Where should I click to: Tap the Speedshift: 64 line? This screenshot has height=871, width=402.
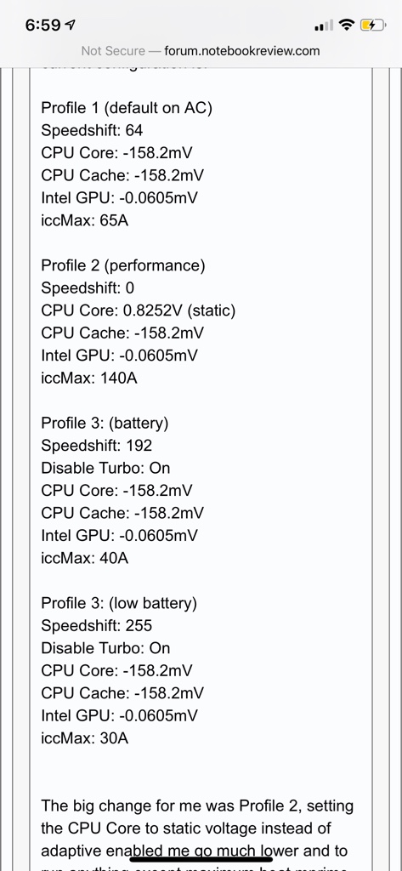[x=92, y=130]
